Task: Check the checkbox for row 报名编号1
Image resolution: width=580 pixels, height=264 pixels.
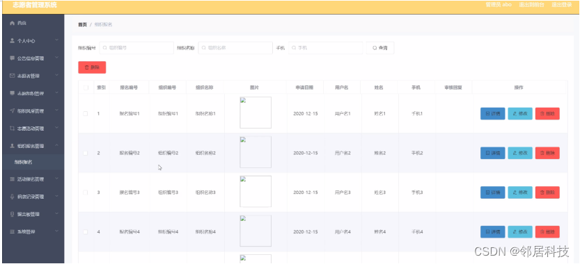Action: [x=86, y=114]
